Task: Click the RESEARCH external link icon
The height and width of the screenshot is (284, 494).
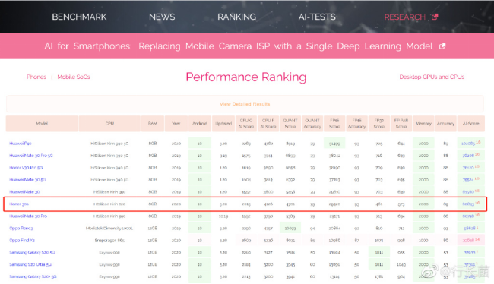Action: point(435,17)
